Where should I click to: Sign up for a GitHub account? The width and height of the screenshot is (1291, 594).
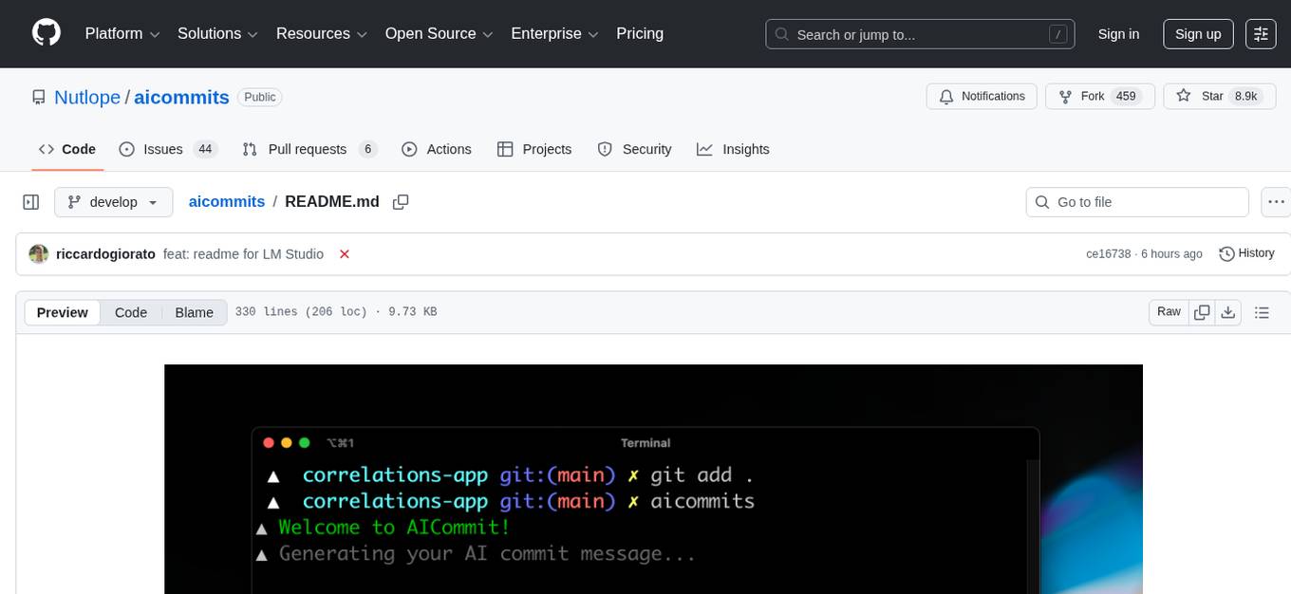point(1197,34)
